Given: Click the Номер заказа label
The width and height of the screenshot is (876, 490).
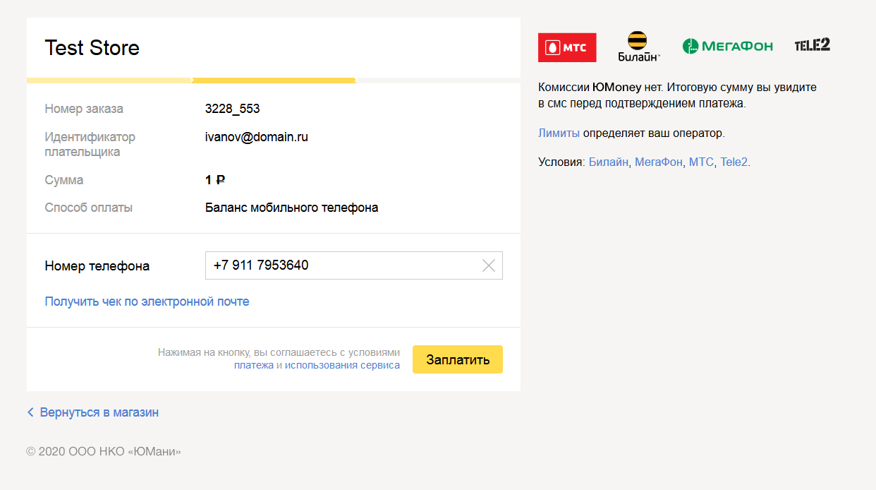Looking at the screenshot, I should pyautogui.click(x=84, y=109).
